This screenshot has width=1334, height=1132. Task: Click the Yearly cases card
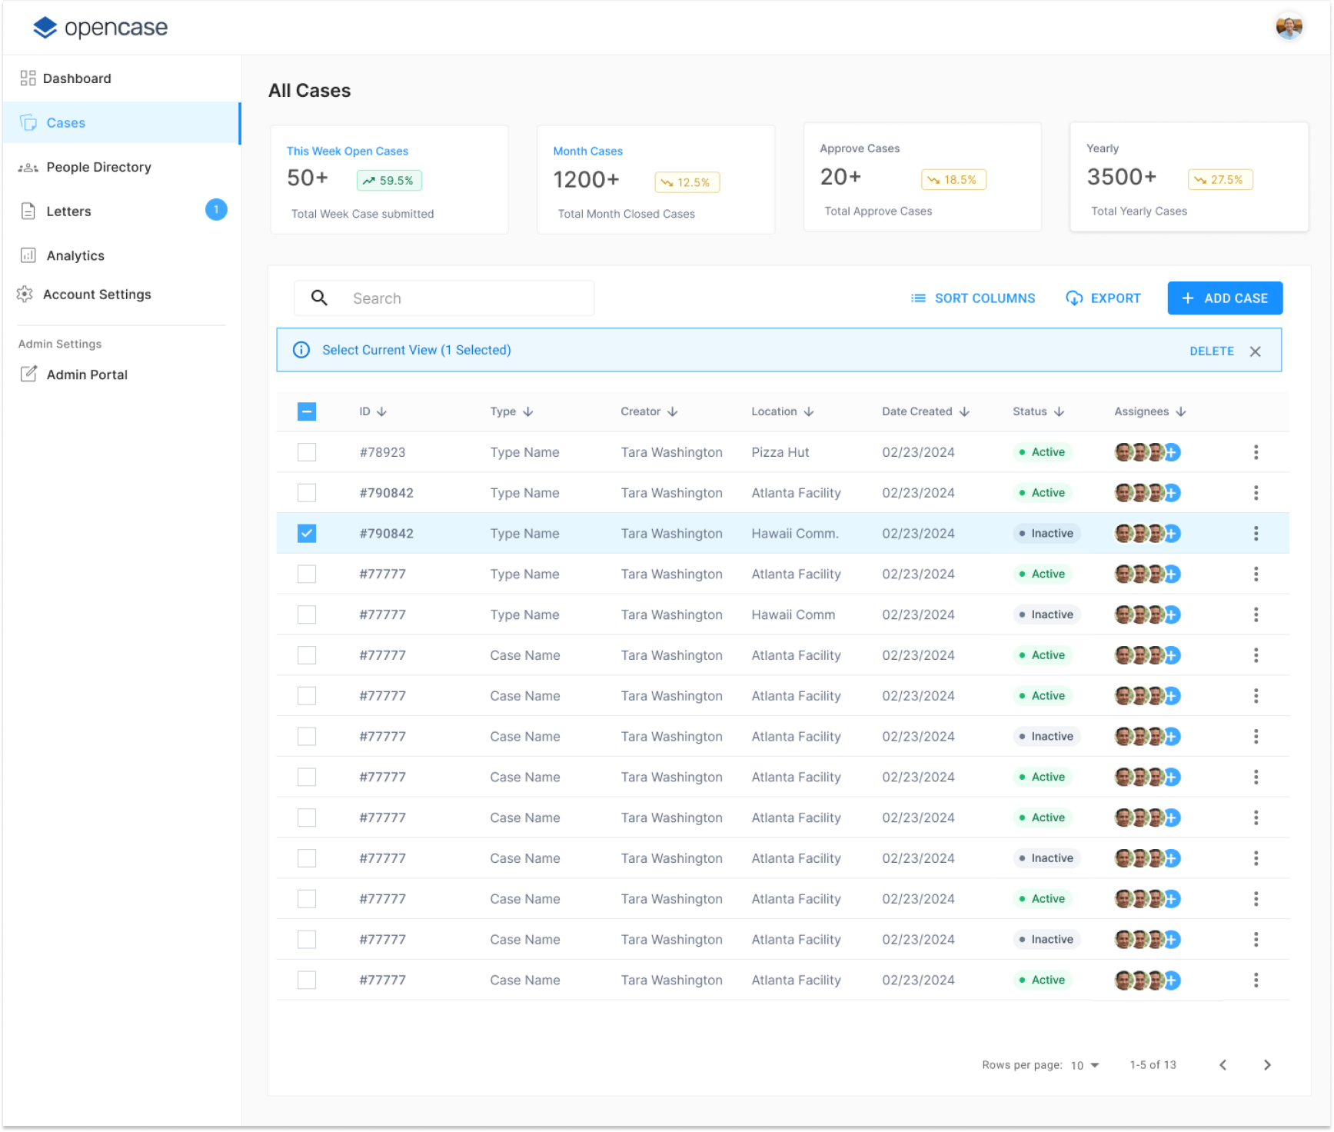tap(1189, 177)
